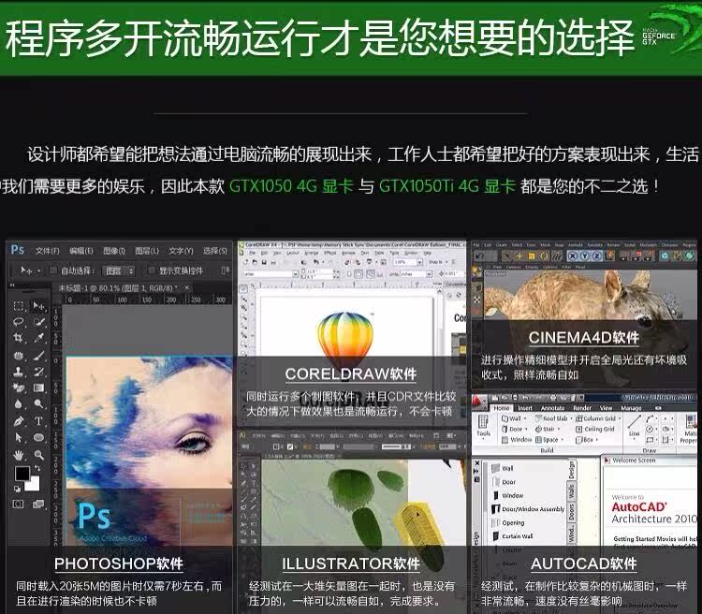Select the Spot Healing Brush tool
The width and height of the screenshot is (702, 614).
tap(19, 356)
